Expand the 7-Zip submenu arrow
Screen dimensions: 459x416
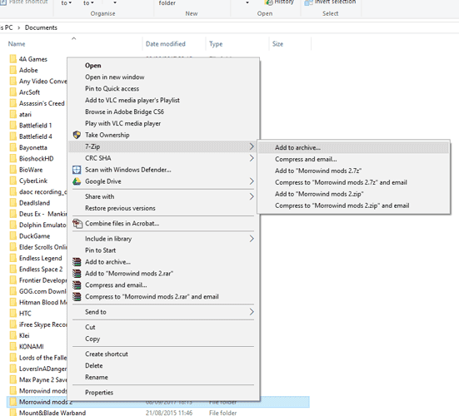tap(252, 146)
